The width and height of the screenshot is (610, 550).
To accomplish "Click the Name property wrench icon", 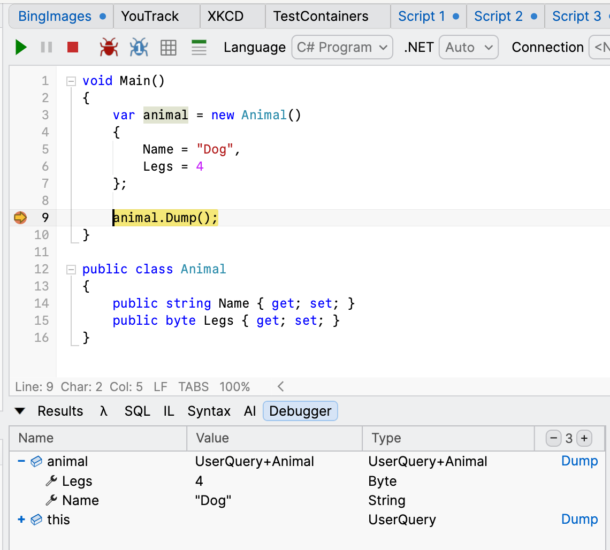I will [x=51, y=500].
